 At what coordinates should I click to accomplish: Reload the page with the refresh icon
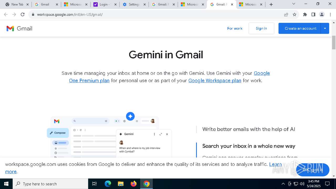(x=23, y=14)
